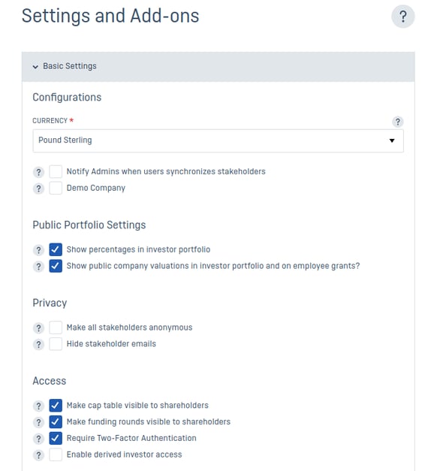Click the Currency dropdown arrow
This screenshot has height=471, width=434.
tap(392, 140)
